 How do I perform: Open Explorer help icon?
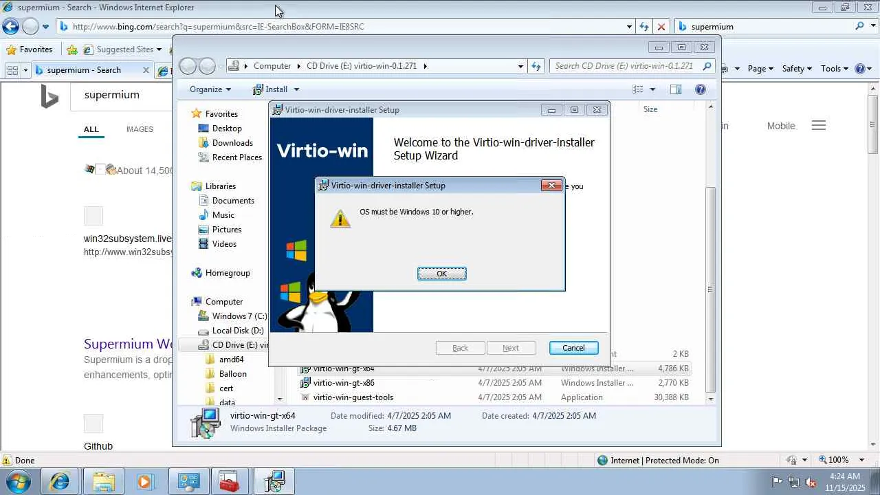701,89
